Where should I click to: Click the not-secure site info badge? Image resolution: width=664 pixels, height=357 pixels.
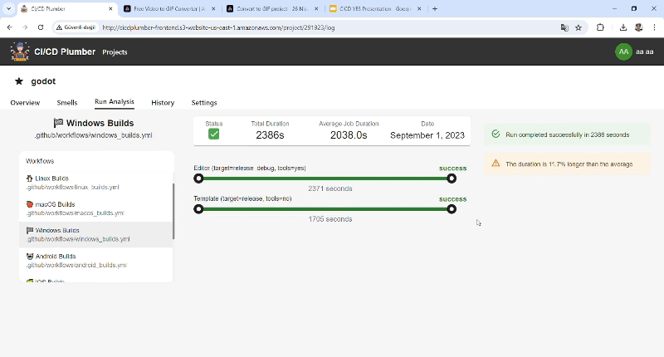pyautogui.click(x=76, y=27)
